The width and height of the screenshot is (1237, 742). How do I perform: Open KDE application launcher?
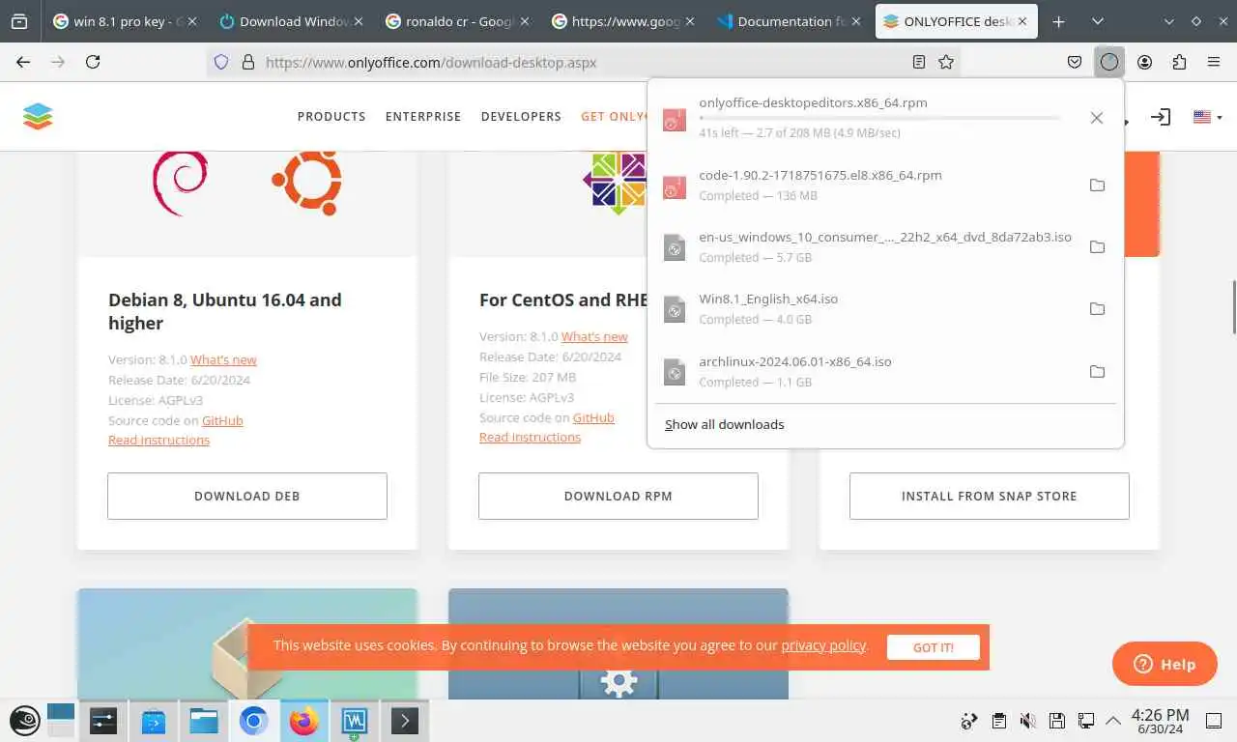click(x=24, y=721)
